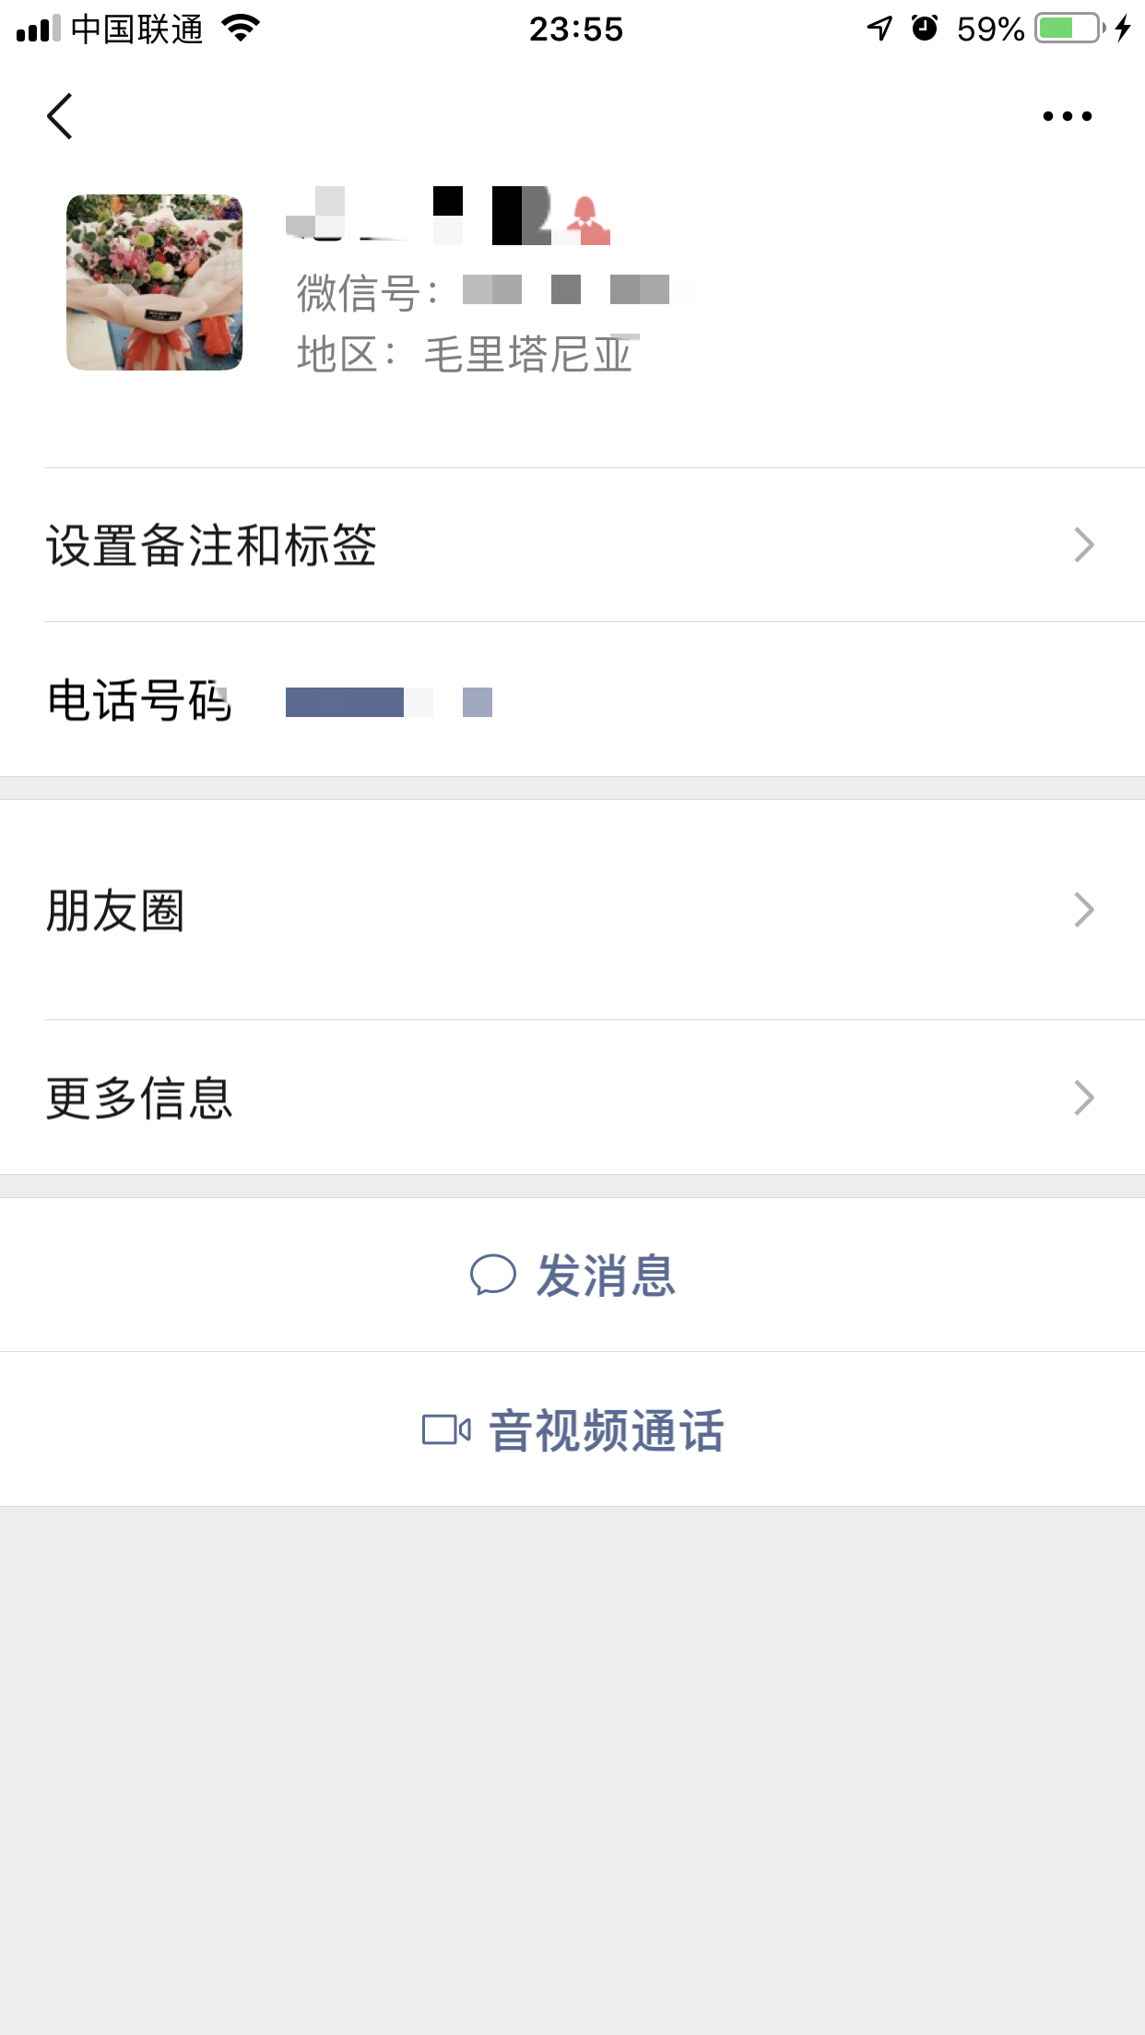The height and width of the screenshot is (2035, 1145).
Task: Tap the pink female gender icon
Action: pos(586,220)
